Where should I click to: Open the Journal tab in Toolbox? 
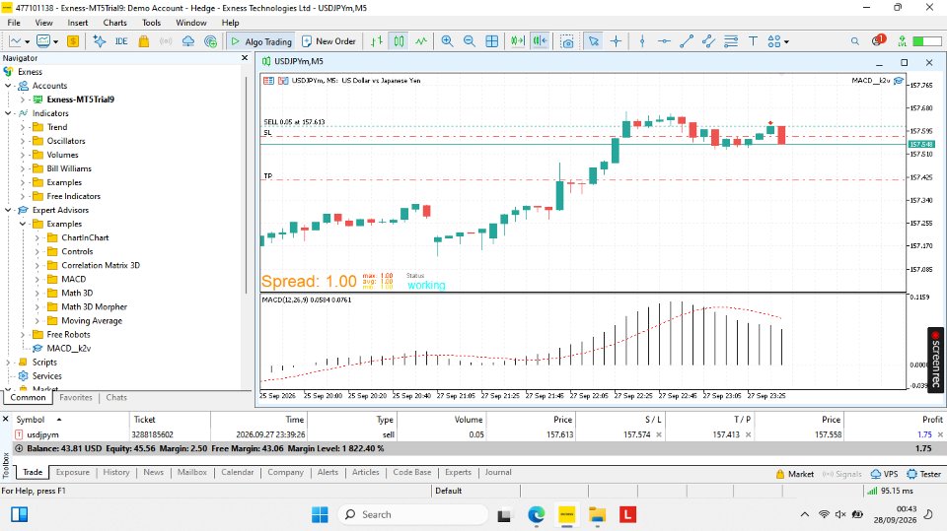tap(498, 473)
